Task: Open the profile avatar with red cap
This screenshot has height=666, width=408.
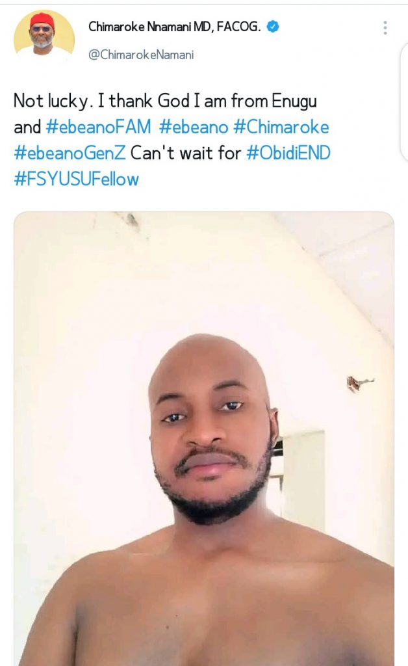Action: pos(43,36)
